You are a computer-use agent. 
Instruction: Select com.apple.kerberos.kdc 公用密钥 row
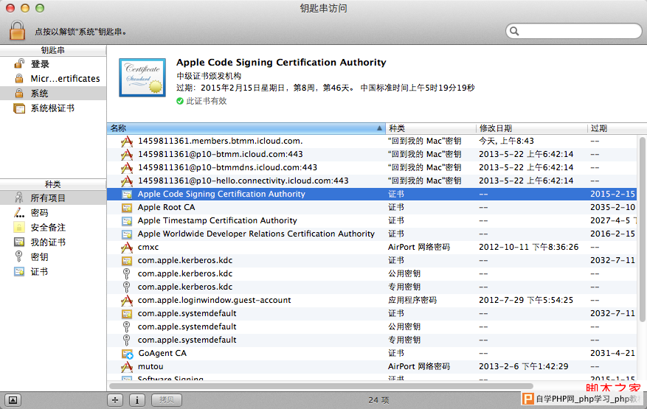(371, 273)
